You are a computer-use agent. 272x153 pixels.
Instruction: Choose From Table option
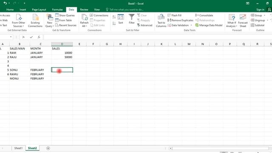(63, 20)
